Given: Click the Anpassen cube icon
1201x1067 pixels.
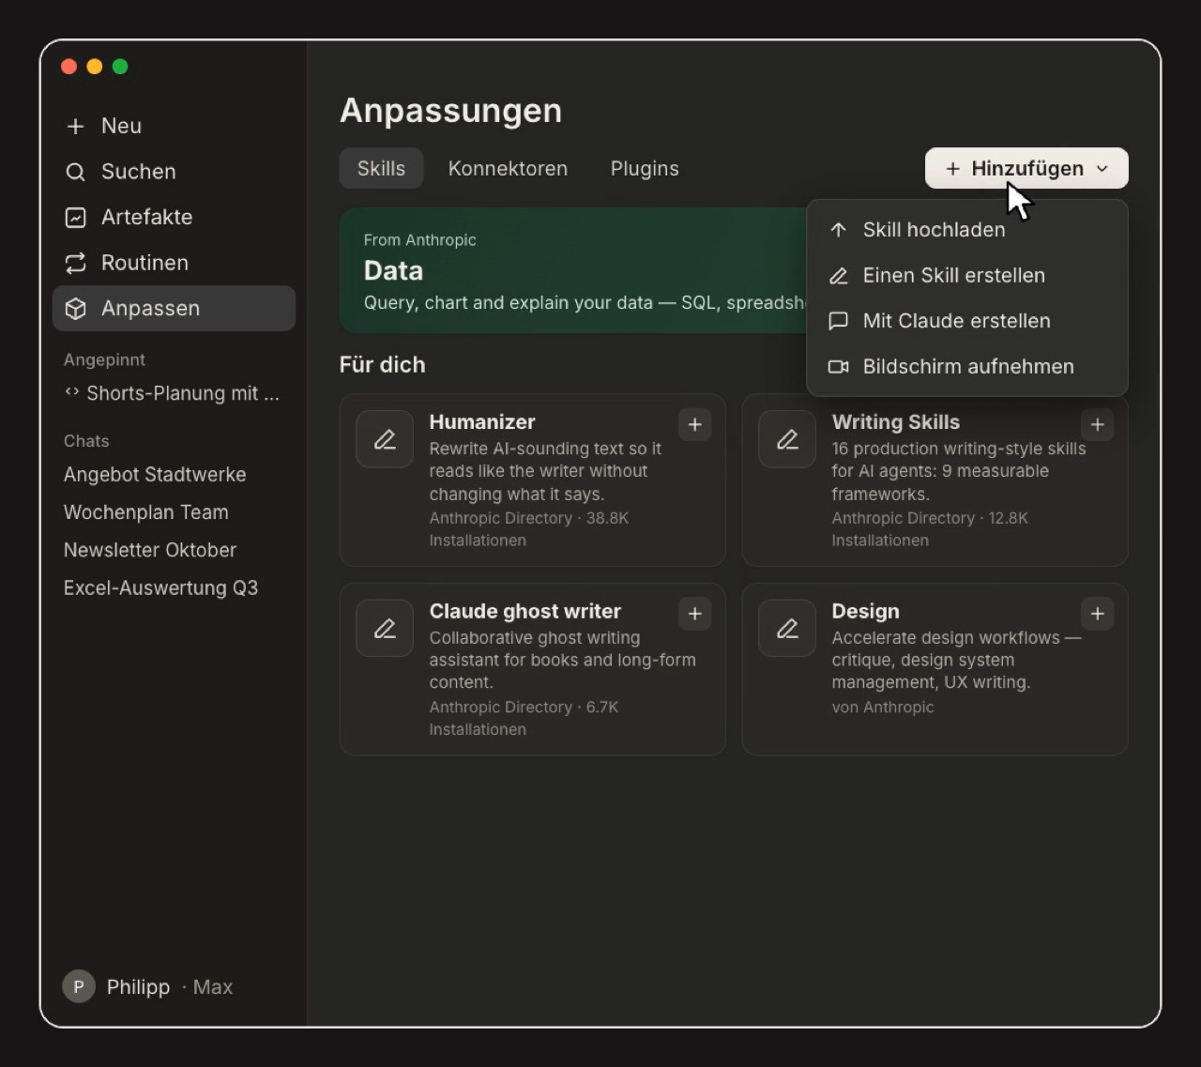Looking at the screenshot, I should coord(76,309).
